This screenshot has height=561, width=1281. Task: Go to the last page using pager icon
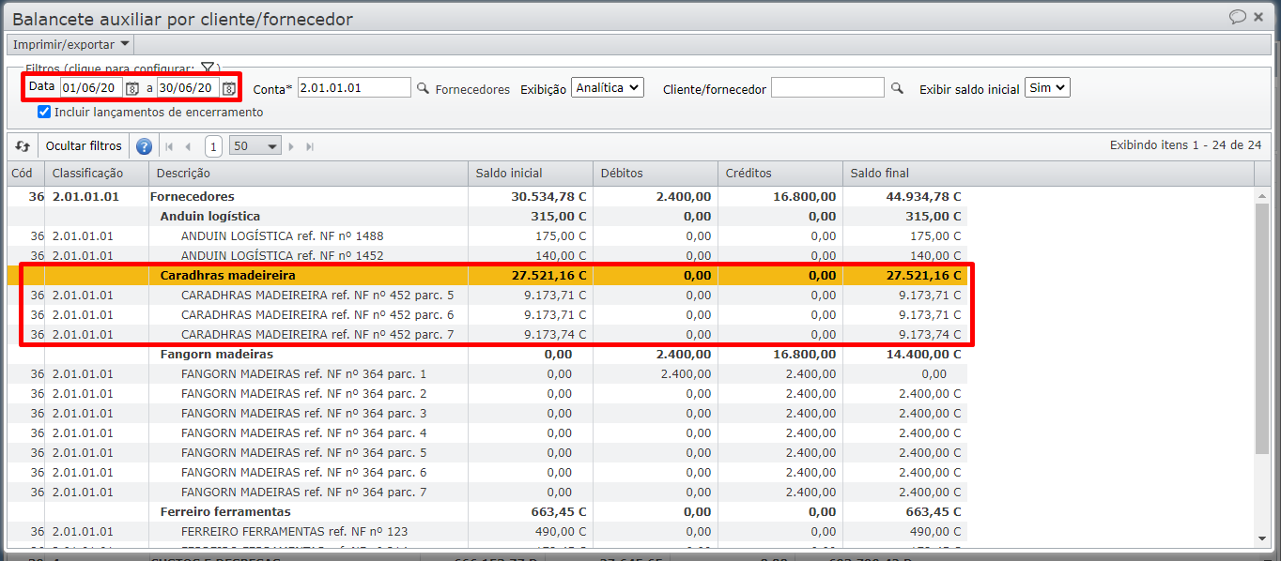tap(310, 146)
